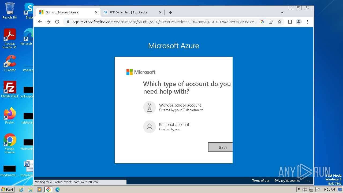Expand the tab search chevron
343x193 pixels.
point(282,12)
